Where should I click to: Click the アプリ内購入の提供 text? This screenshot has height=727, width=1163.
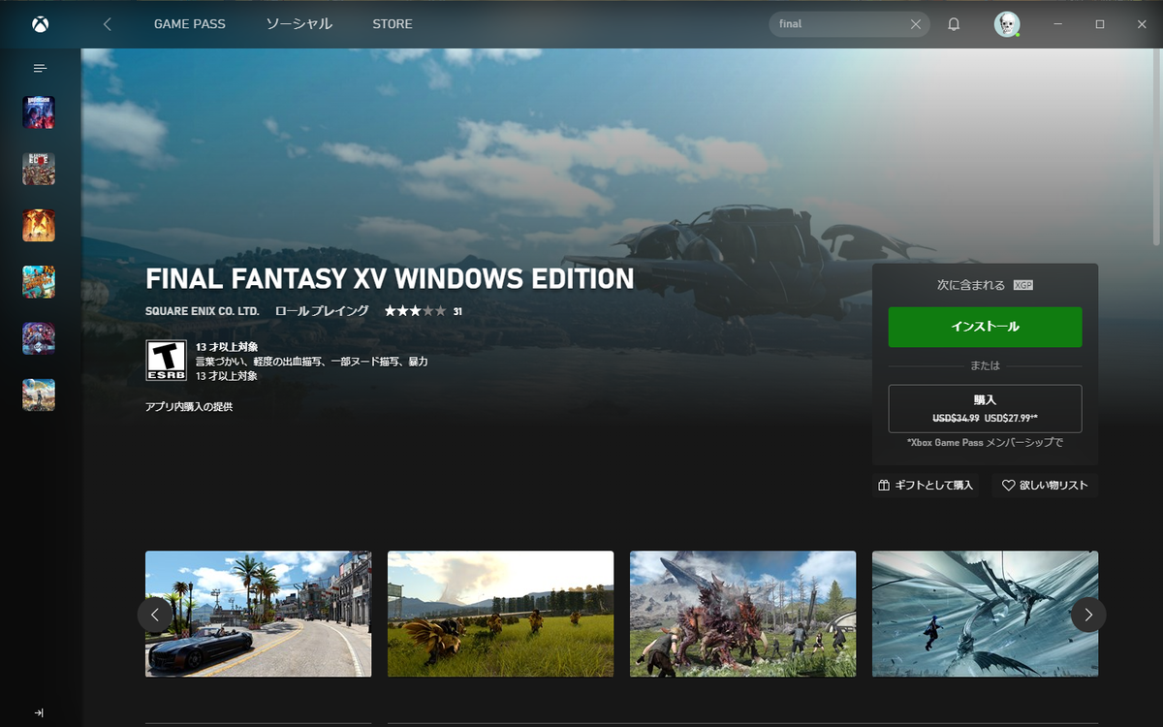coord(189,407)
